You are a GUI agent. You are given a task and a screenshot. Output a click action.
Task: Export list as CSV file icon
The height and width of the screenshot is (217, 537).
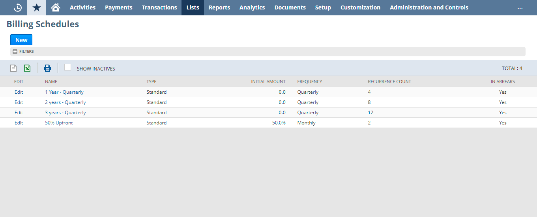(x=13, y=68)
